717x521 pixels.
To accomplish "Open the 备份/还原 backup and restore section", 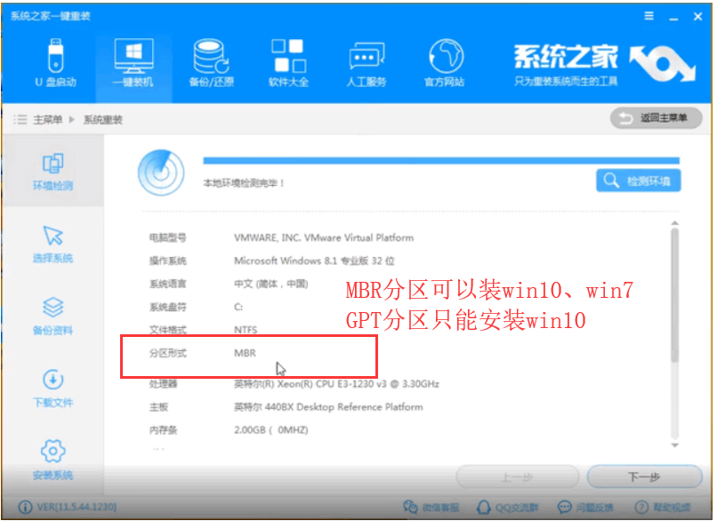I will tap(209, 61).
